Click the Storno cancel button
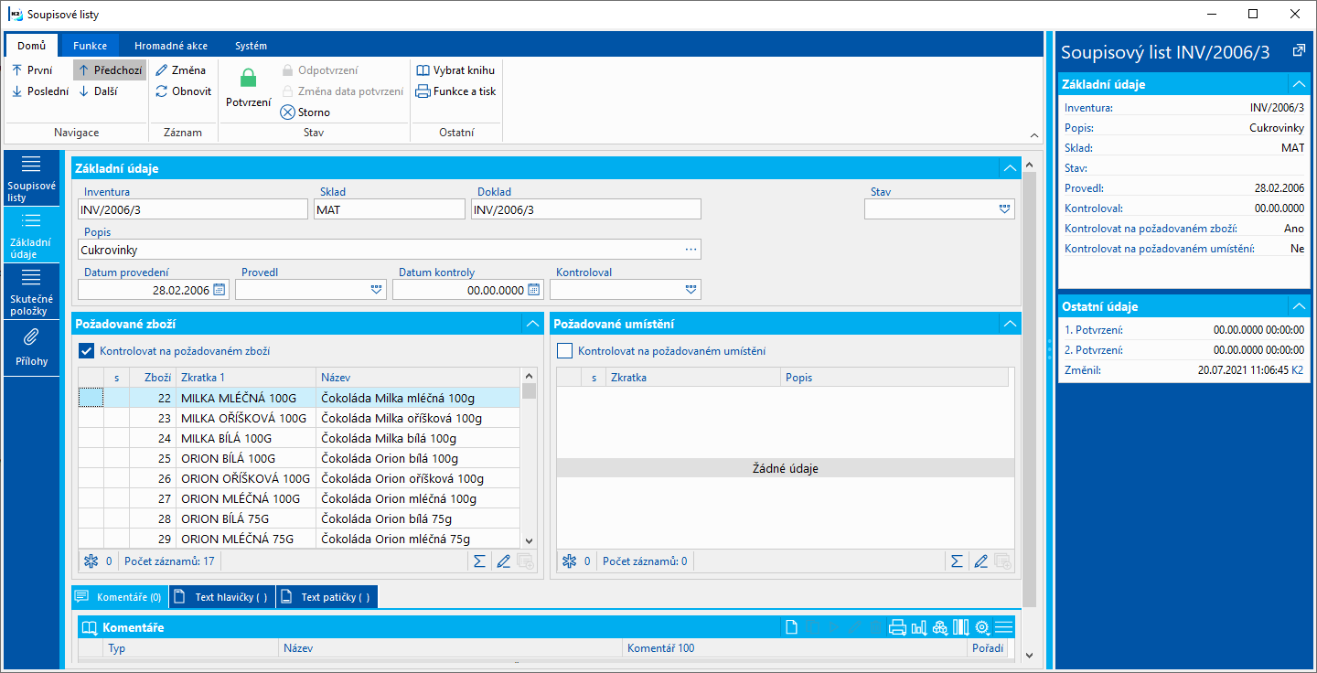 point(305,112)
